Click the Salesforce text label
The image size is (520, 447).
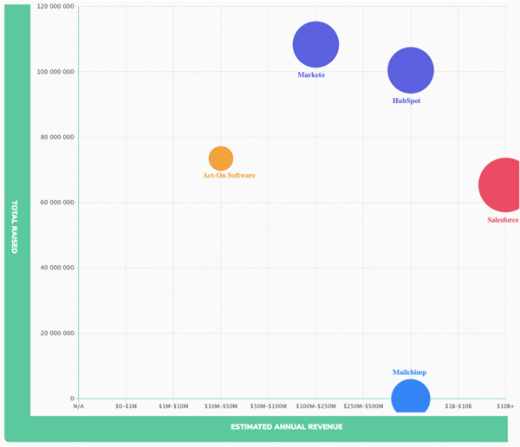click(503, 220)
